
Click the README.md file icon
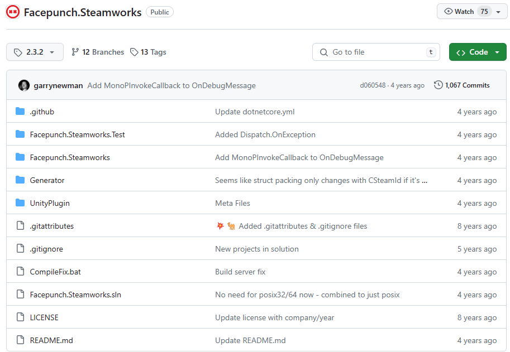[20, 340]
